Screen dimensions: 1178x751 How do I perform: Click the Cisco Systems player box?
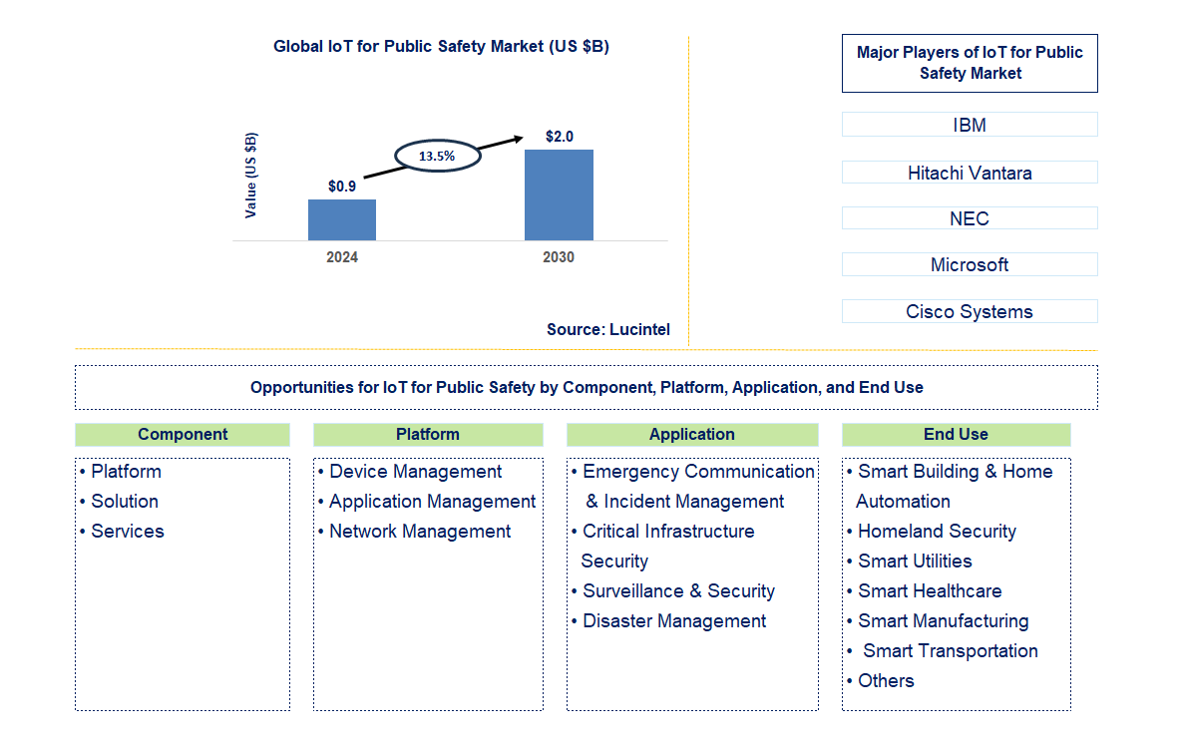[969, 311]
